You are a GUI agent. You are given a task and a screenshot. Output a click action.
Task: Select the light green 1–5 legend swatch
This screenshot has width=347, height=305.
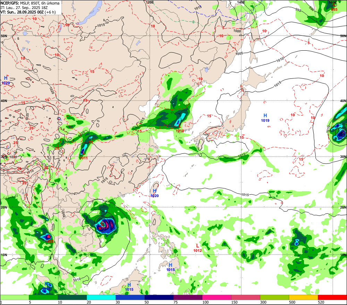pos(14,297)
